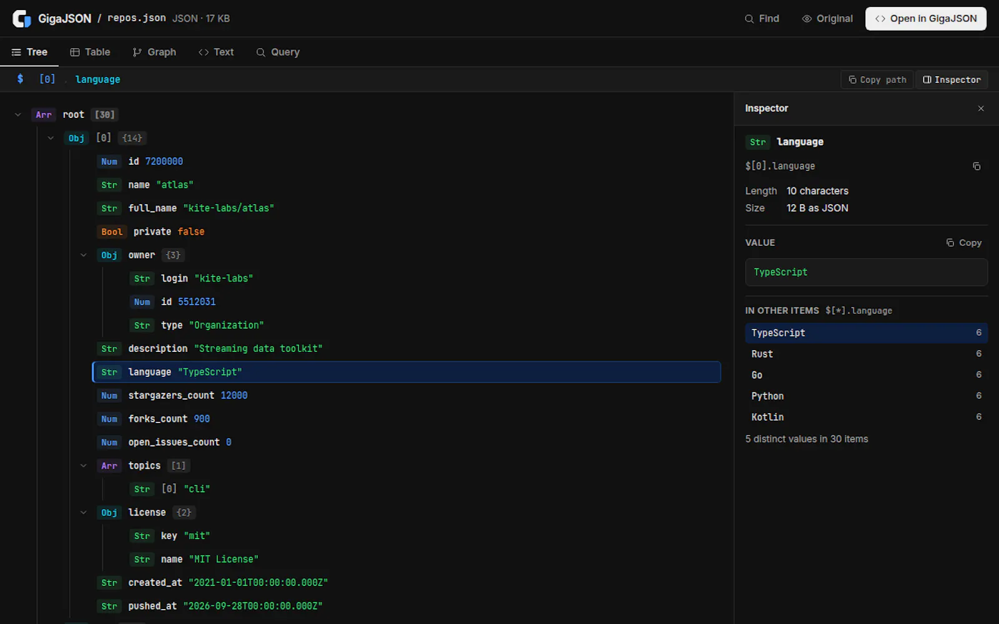The height and width of the screenshot is (624, 999).
Task: Collapse the root array chevron
Action: click(18, 115)
